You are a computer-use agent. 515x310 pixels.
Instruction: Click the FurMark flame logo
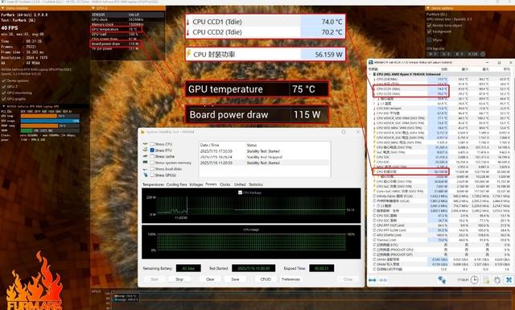pos(35,281)
